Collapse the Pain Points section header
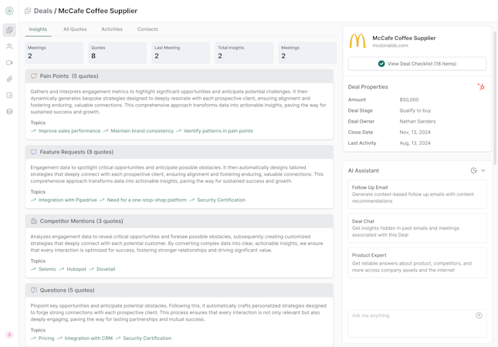The height and width of the screenshot is (347, 498). pos(179,76)
